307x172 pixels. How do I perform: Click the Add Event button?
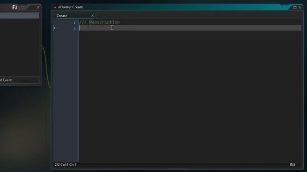pos(19,80)
